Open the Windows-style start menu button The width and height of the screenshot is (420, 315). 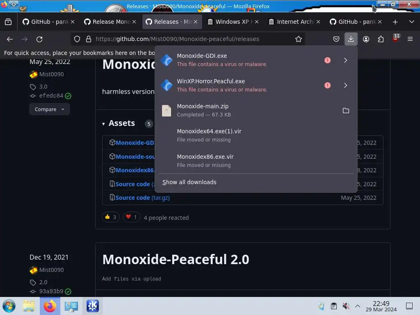(9, 306)
